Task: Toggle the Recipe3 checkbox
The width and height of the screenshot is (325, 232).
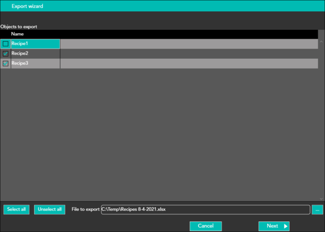Action: pos(5,64)
